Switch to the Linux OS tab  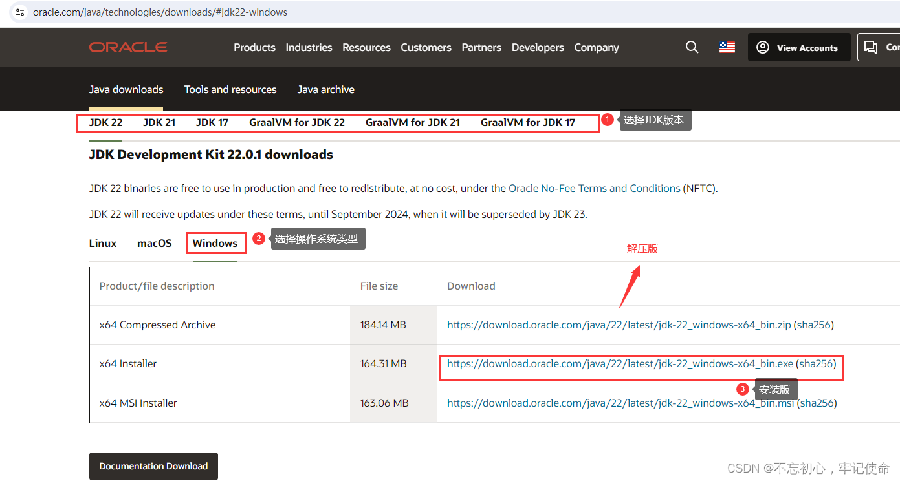(103, 243)
